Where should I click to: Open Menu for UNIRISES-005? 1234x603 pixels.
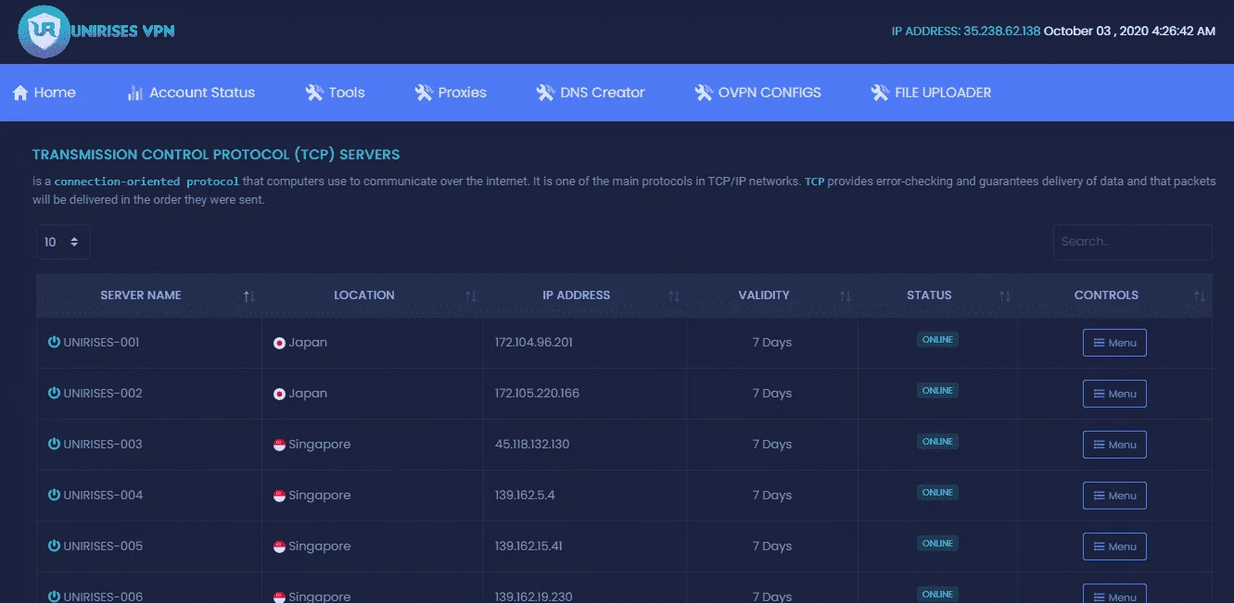pos(1114,546)
